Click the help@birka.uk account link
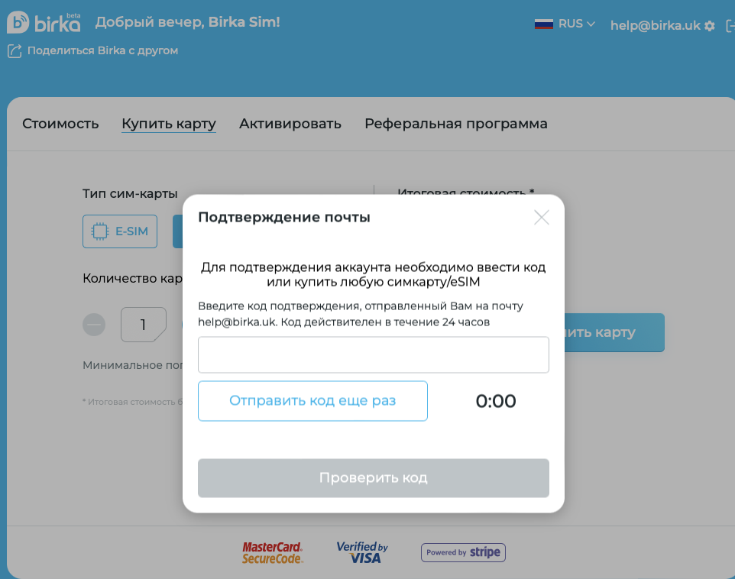Screen dimensions: 735x579 [x=656, y=25]
